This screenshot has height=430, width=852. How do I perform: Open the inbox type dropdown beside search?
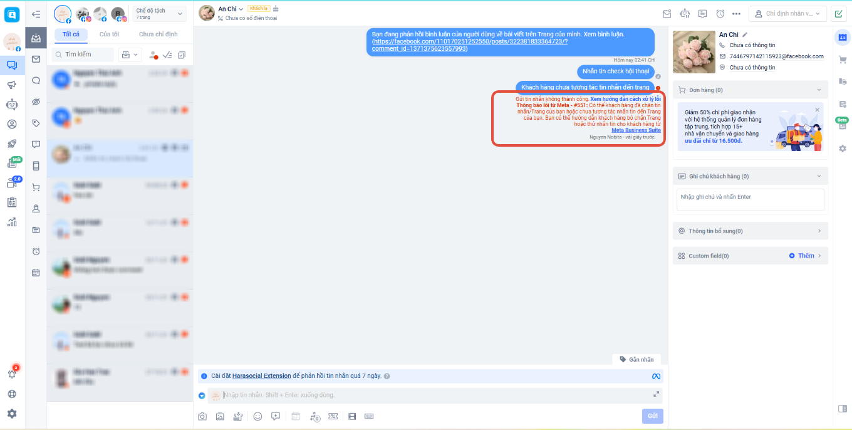coord(130,55)
